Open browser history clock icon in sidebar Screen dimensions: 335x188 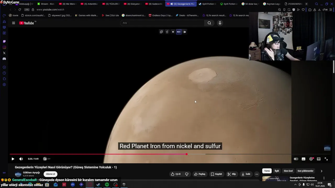click(x=4, y=73)
